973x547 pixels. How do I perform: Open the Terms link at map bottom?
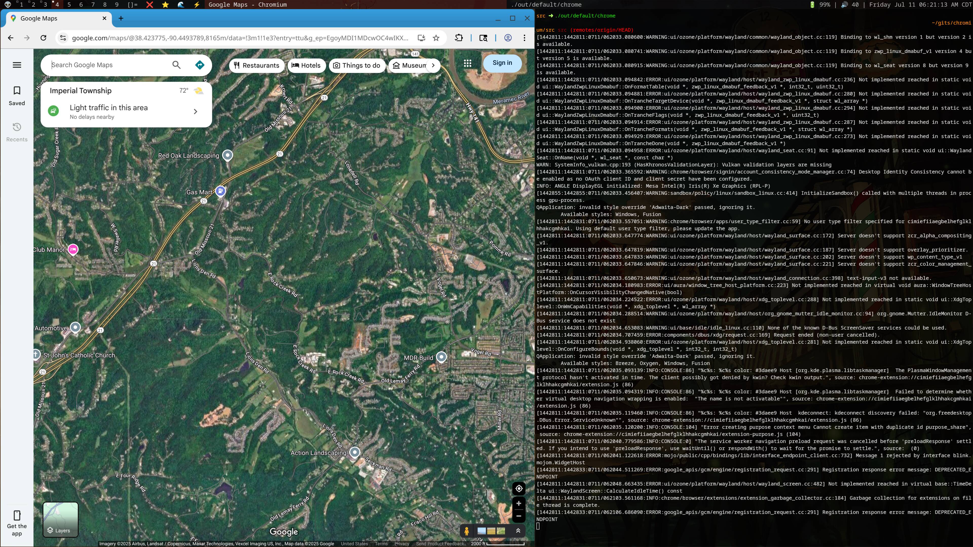(381, 544)
